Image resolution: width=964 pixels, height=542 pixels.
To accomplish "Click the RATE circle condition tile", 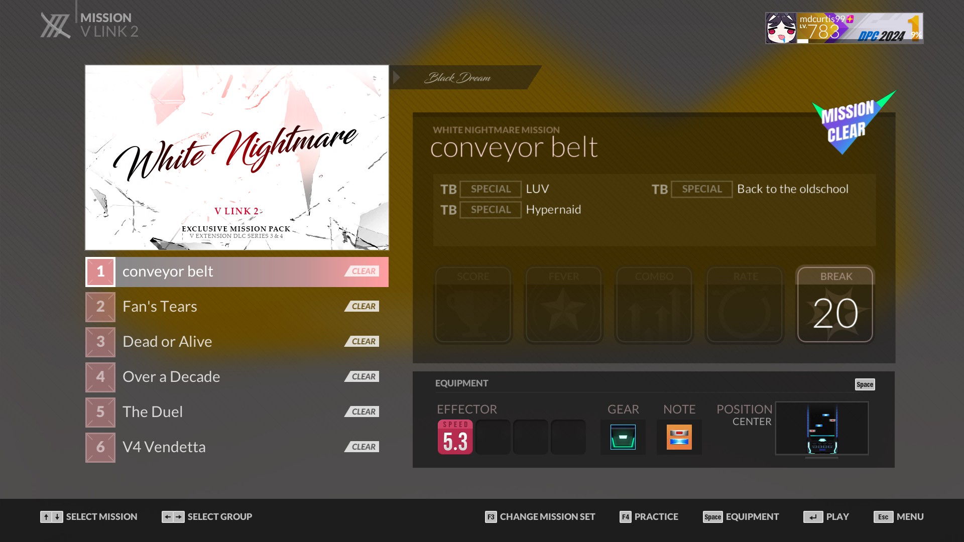I will coord(745,305).
